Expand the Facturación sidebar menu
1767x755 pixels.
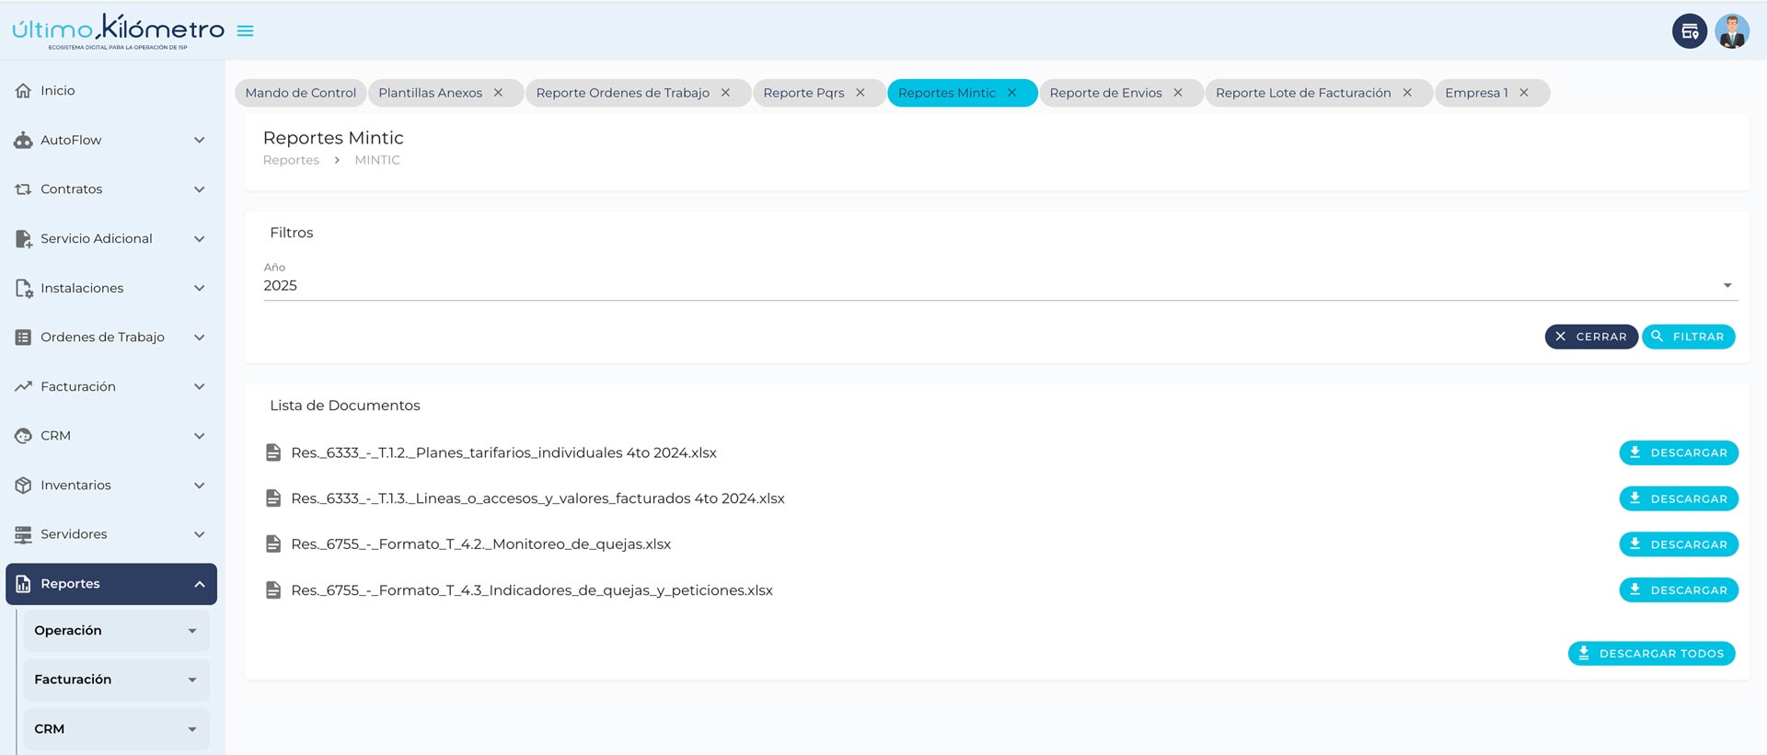110,387
